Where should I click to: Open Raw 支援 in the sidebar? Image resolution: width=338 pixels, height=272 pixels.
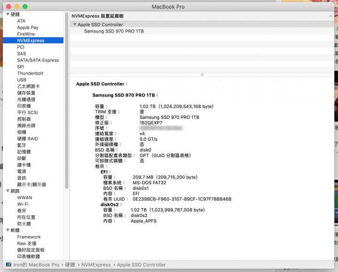(27, 243)
